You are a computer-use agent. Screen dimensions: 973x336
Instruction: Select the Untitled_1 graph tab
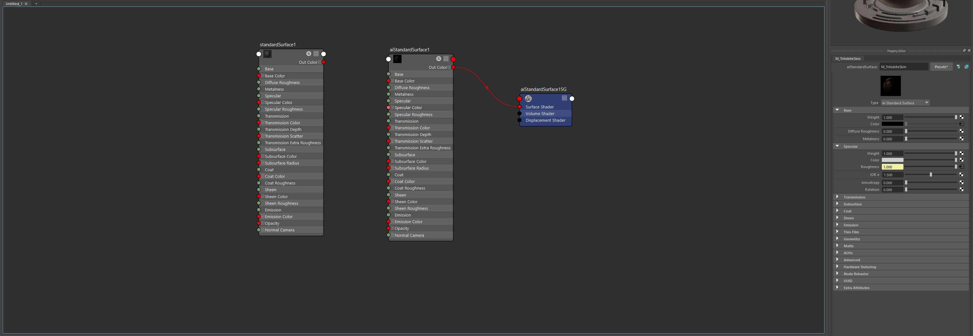pos(14,4)
